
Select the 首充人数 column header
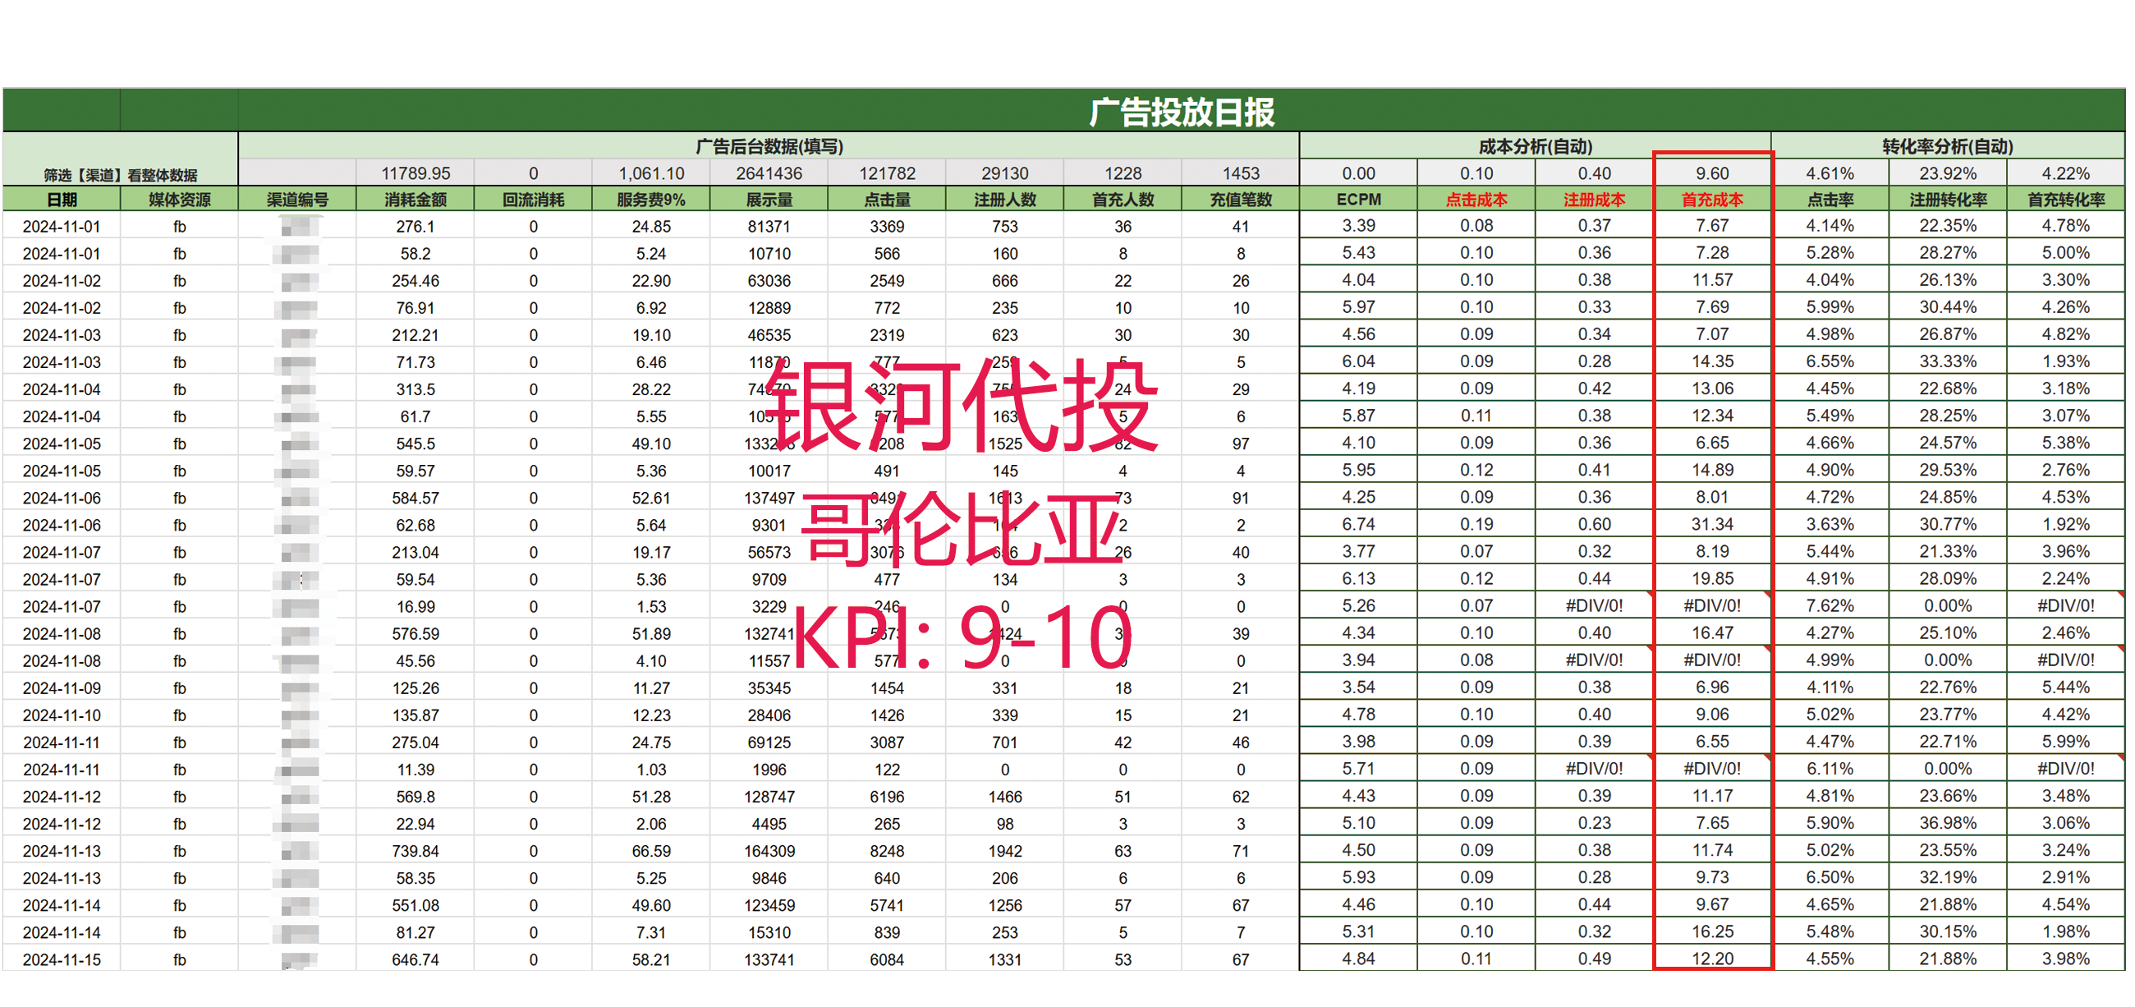1123,200
